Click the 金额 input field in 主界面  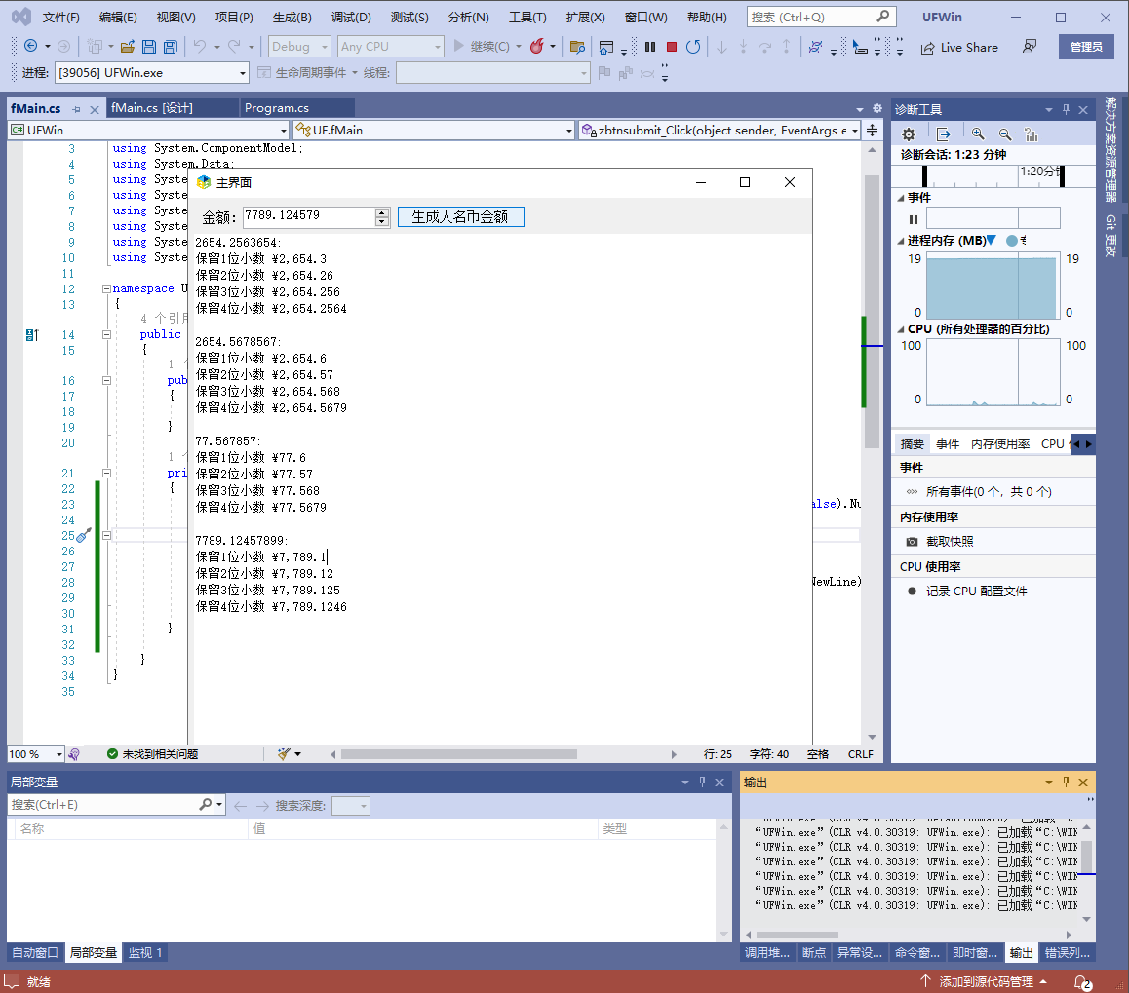pyautogui.click(x=309, y=216)
